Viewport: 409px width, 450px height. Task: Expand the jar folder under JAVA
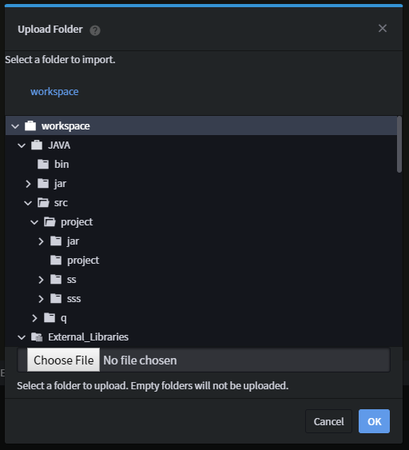28,184
